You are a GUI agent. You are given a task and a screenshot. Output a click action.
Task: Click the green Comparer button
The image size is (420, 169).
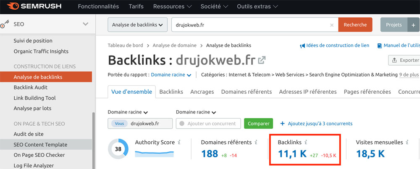[x=258, y=124]
